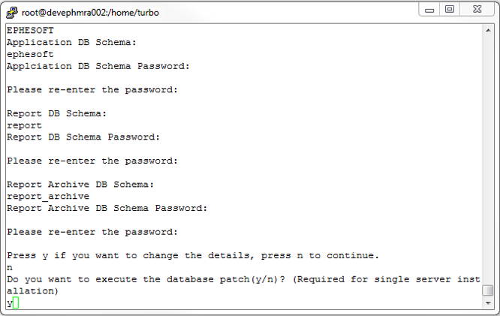Click the 'Applciation DB Schema Password:' line
This screenshot has height=316, width=500.
[98, 66]
